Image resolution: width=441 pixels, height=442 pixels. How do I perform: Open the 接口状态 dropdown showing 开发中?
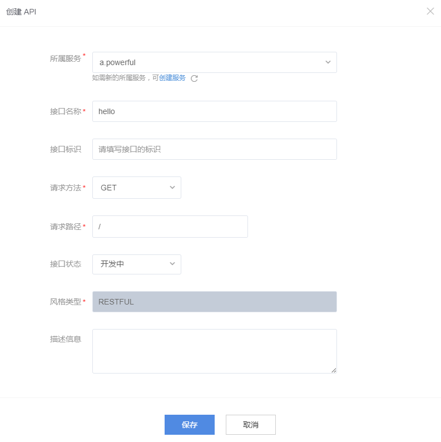click(136, 264)
